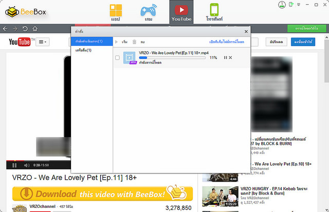
Task: Mute the video with speaker icon
Action: (x=27, y=165)
